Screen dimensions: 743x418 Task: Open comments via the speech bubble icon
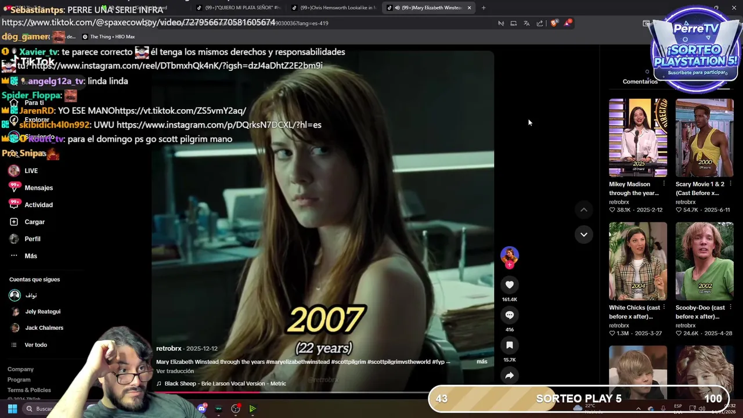click(509, 315)
